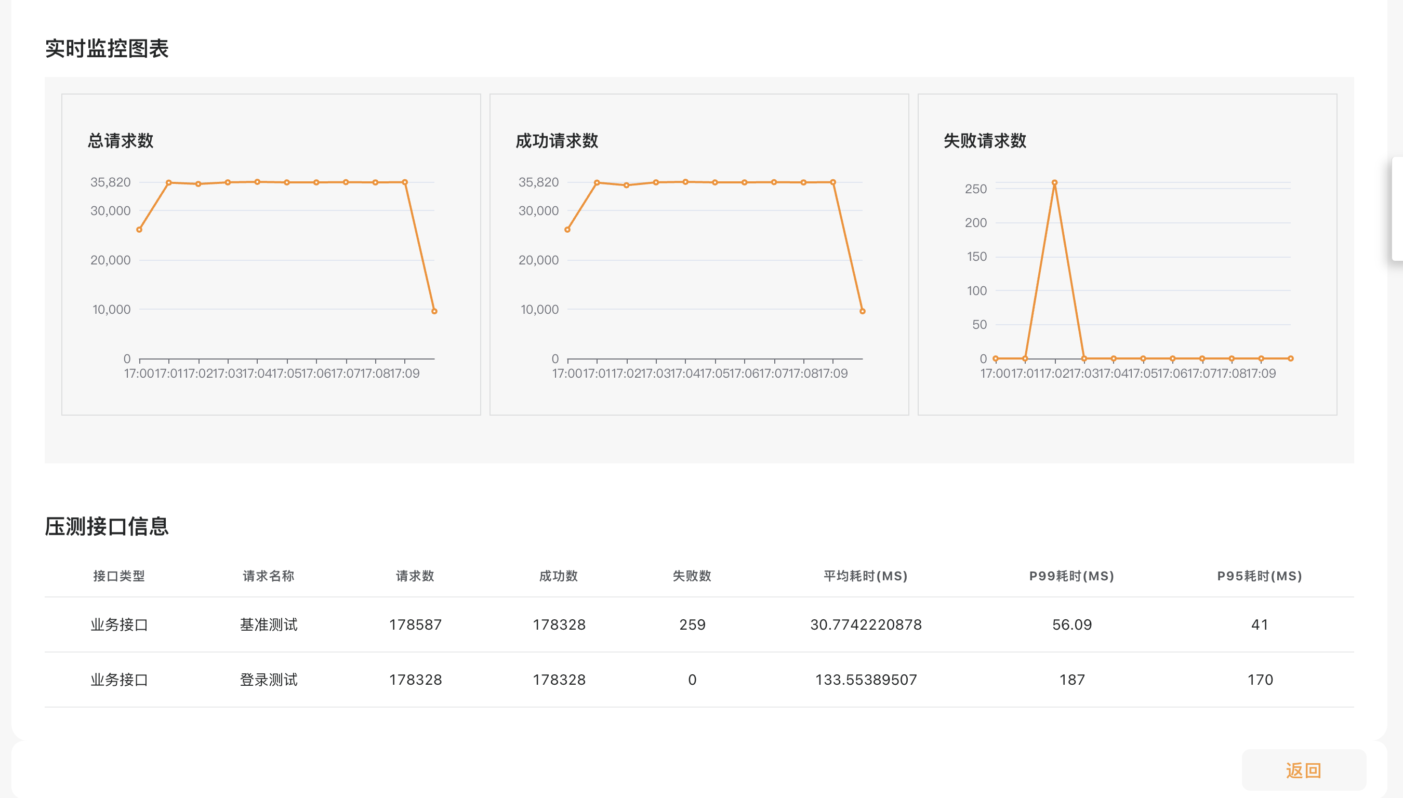Click the 平均耗时(MS) column header
This screenshot has width=1403, height=798.
[x=865, y=576]
